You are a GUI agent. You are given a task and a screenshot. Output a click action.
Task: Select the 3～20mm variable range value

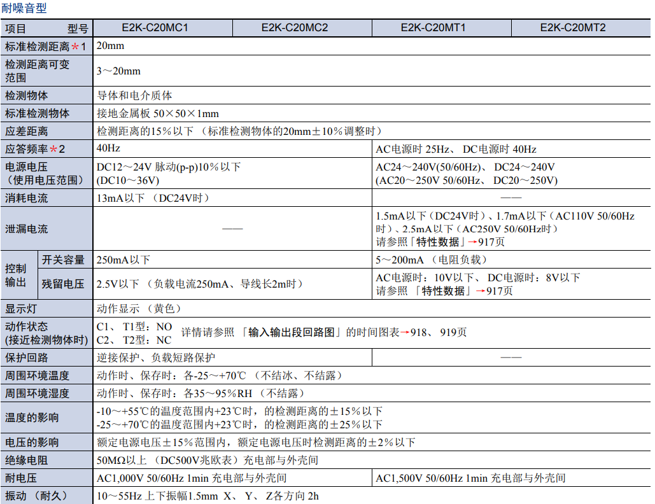tap(118, 71)
